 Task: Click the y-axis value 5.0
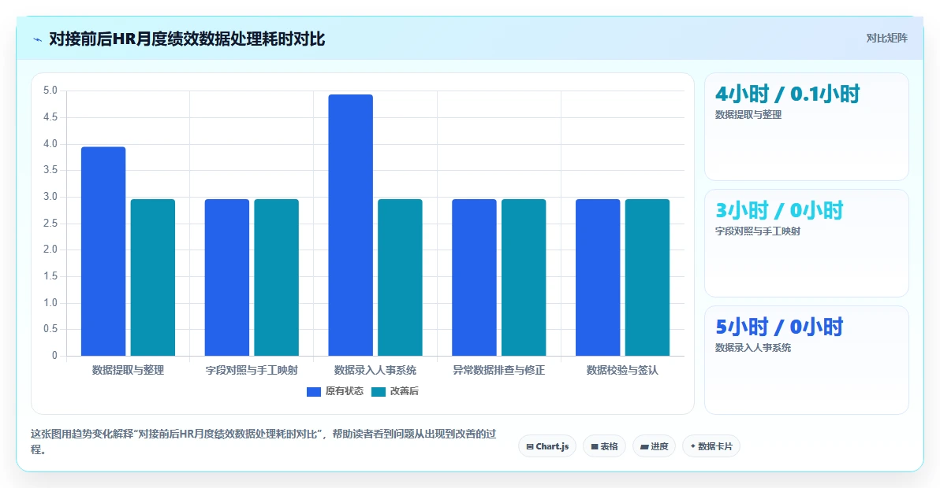pos(50,91)
